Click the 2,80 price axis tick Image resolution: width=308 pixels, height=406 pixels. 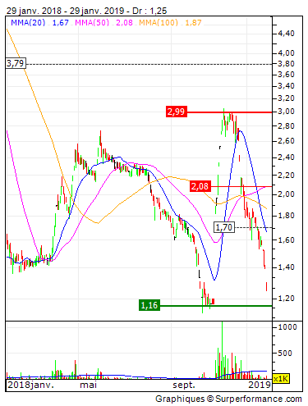(x=286, y=126)
